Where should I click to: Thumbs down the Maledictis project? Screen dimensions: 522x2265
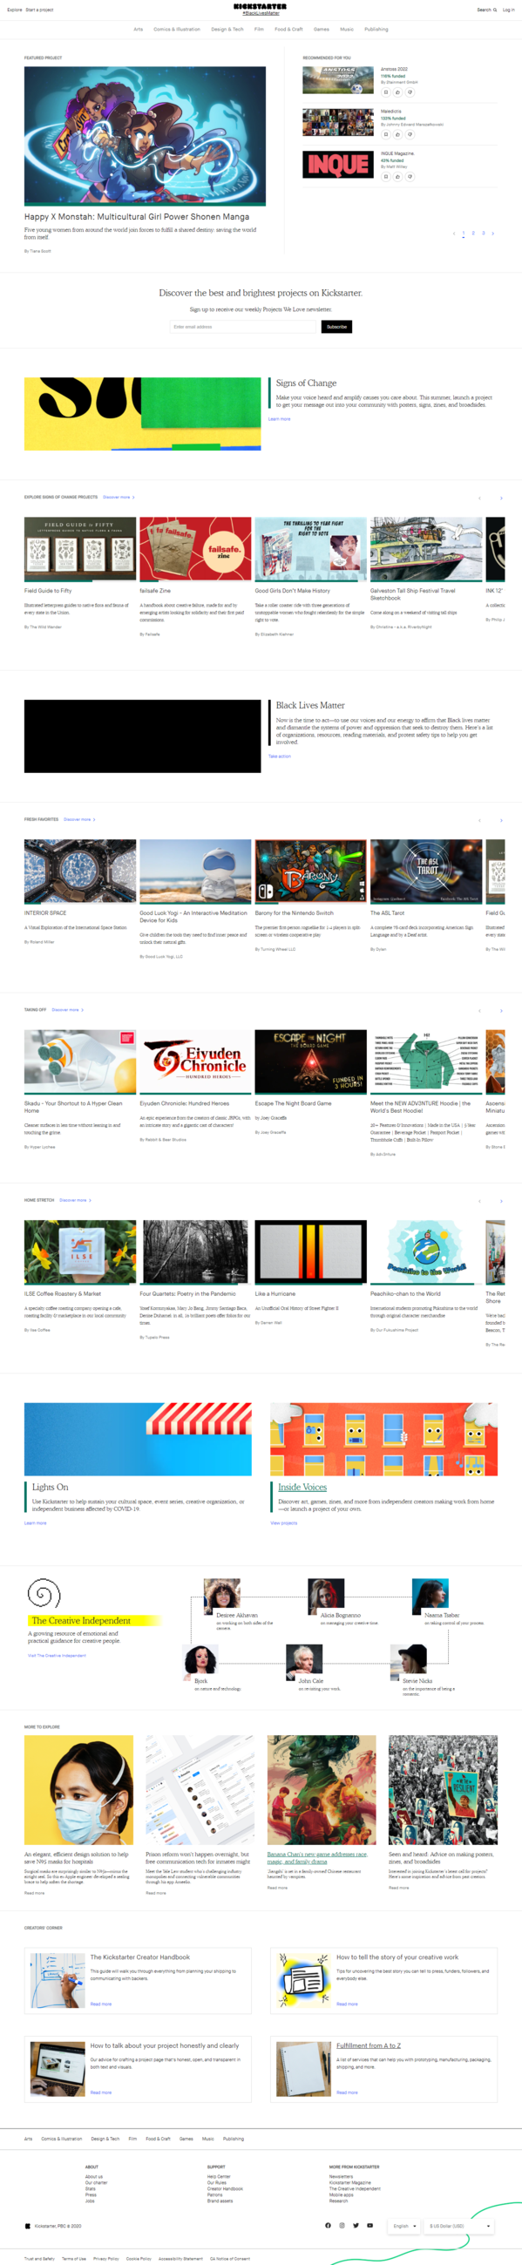pyautogui.click(x=409, y=134)
